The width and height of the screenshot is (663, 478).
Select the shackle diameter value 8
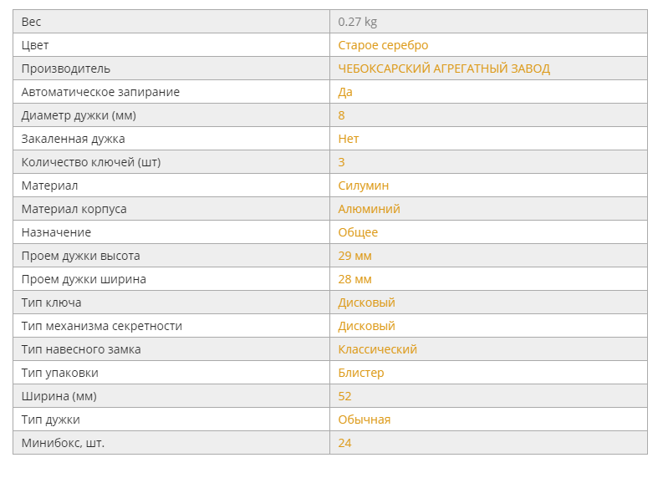click(x=341, y=115)
